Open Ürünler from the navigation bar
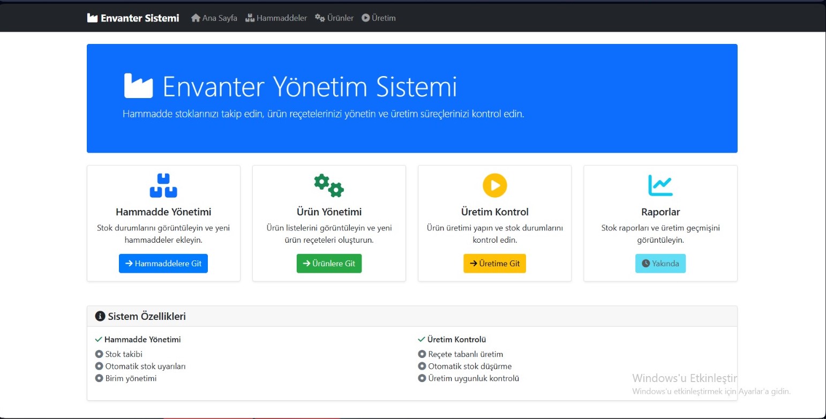The height and width of the screenshot is (419, 826). 334,18
